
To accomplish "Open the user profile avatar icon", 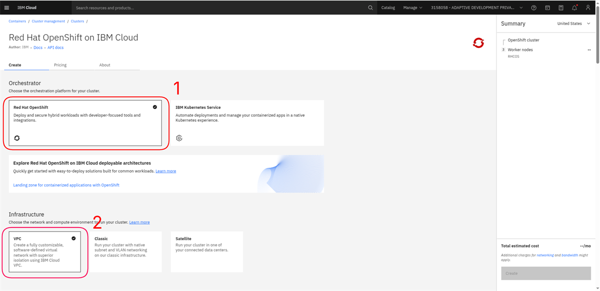I will point(588,8).
